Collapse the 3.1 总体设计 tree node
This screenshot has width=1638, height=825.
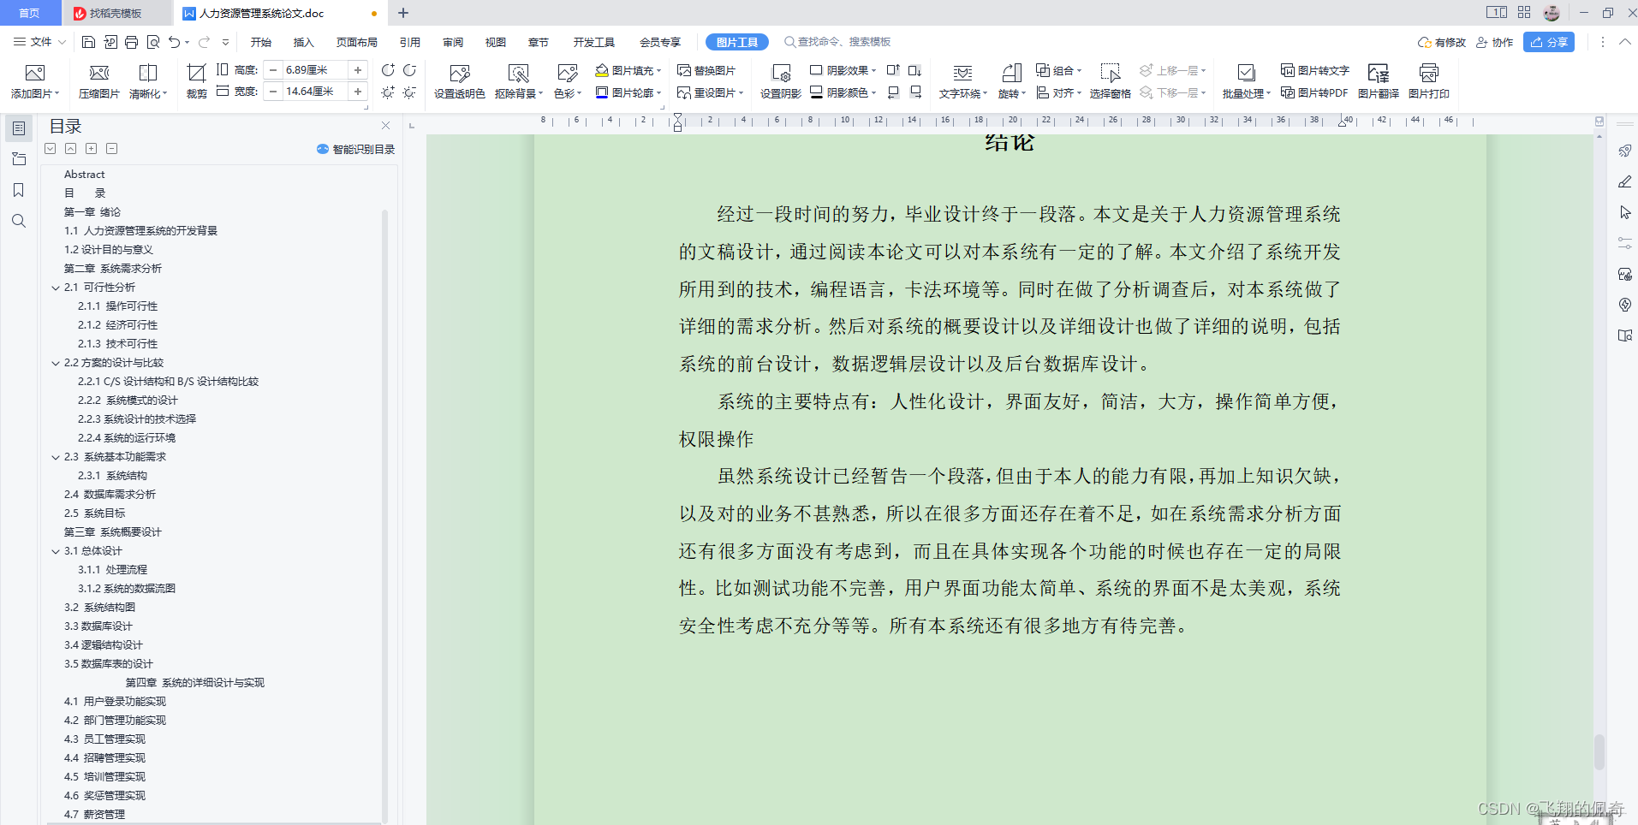pyautogui.click(x=56, y=551)
